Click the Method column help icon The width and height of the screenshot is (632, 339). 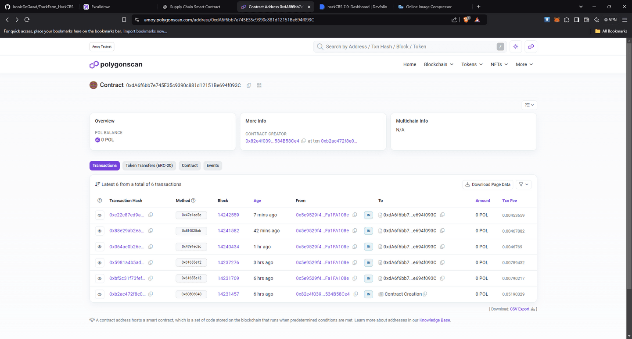pyautogui.click(x=193, y=201)
